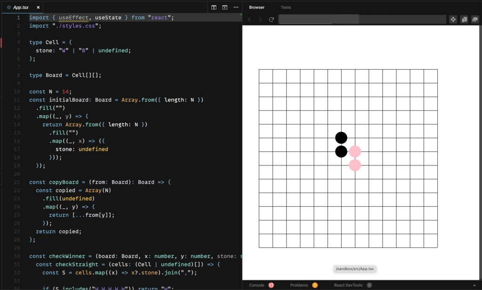
Task: Select the Browser tab
Action: click(x=257, y=8)
